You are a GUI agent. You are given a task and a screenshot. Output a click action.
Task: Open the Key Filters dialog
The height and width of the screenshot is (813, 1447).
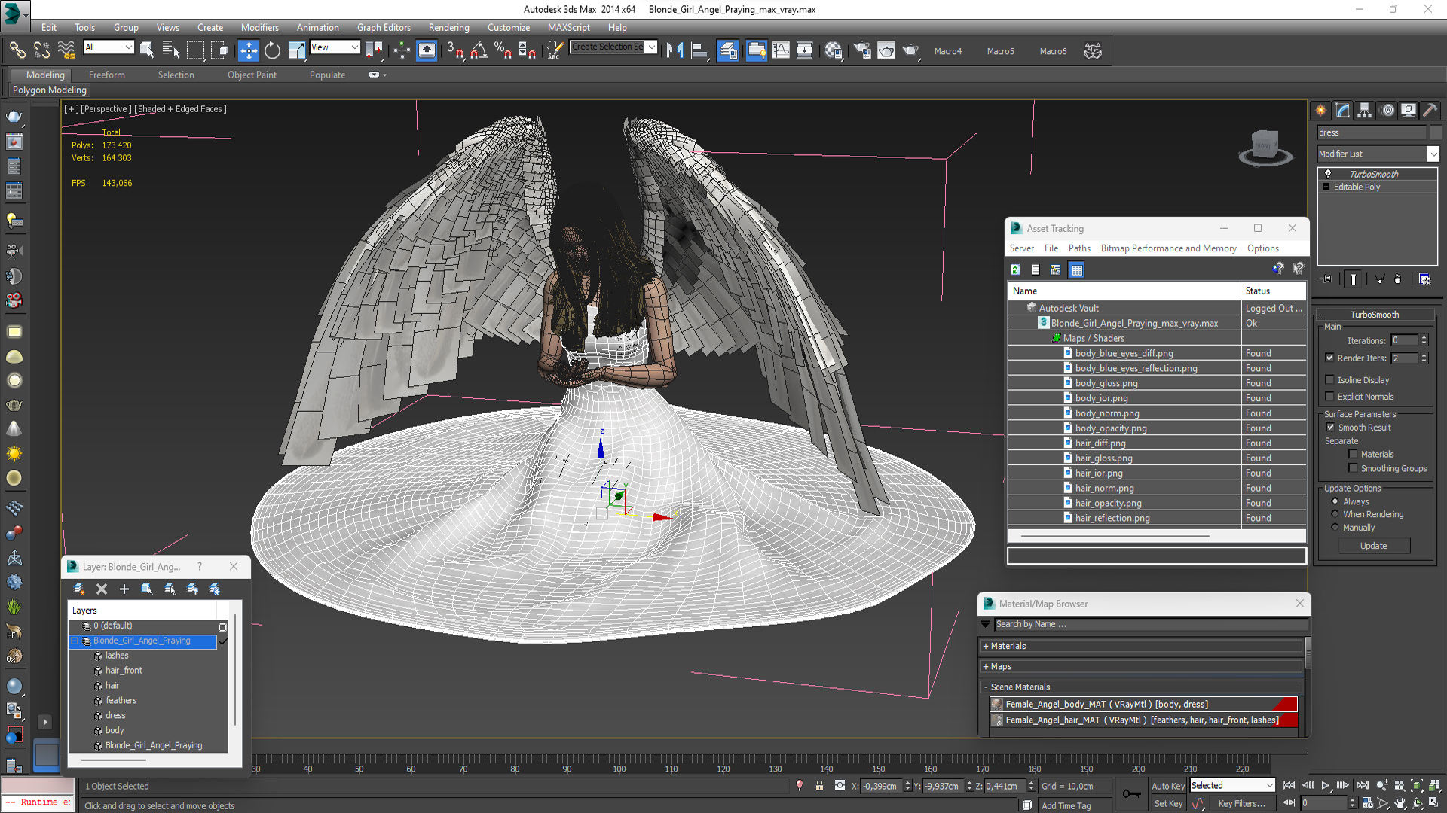pyautogui.click(x=1241, y=804)
